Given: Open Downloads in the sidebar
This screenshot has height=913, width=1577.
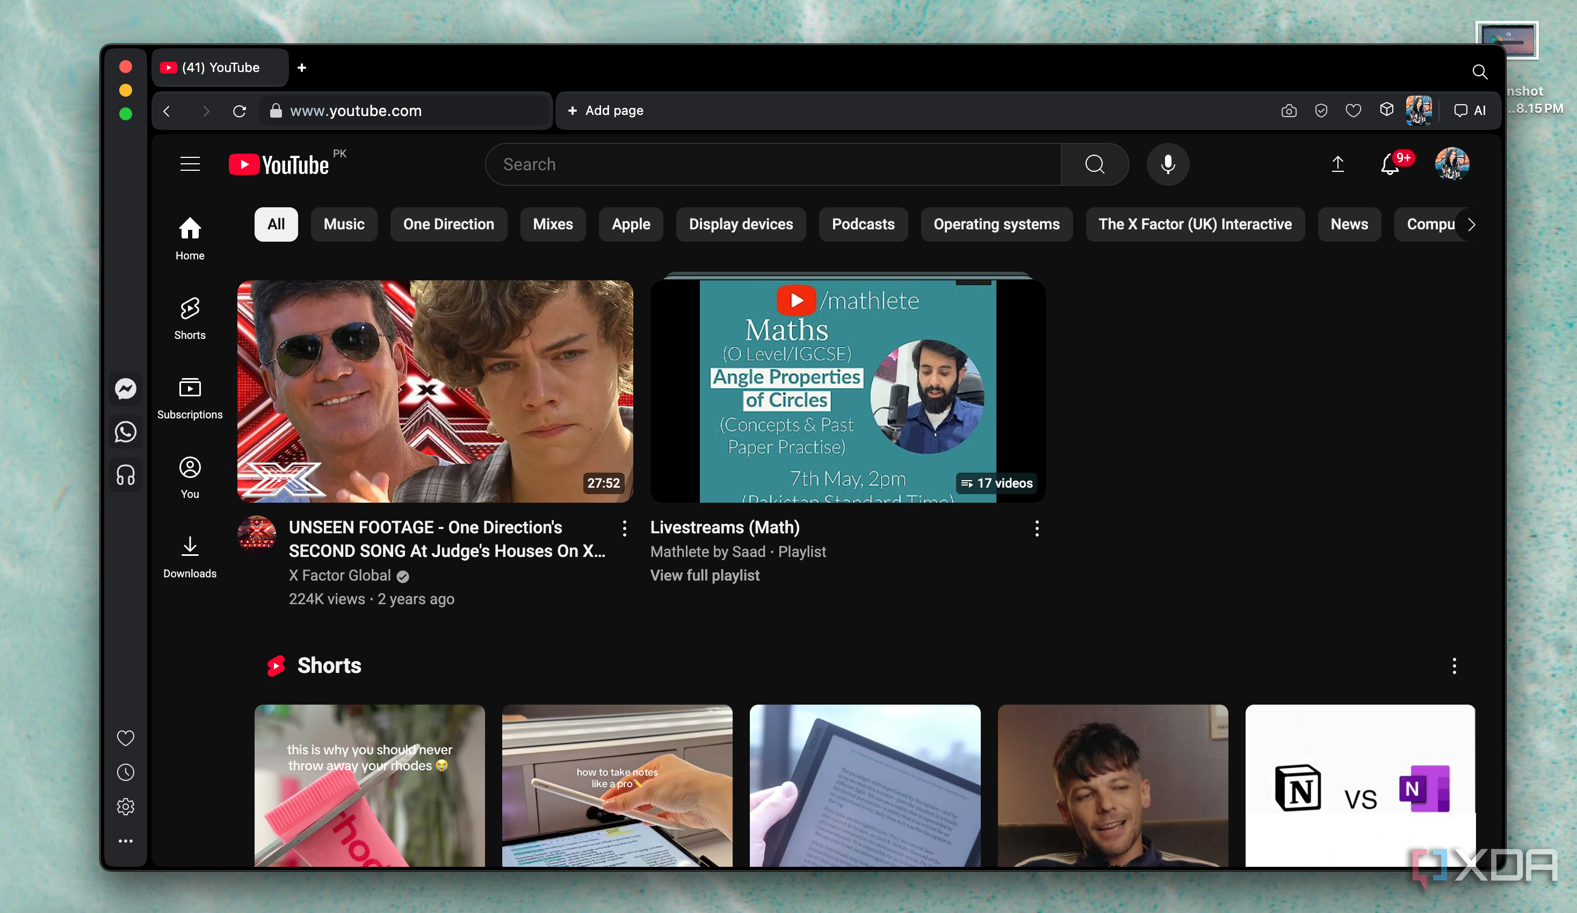Looking at the screenshot, I should (x=190, y=557).
